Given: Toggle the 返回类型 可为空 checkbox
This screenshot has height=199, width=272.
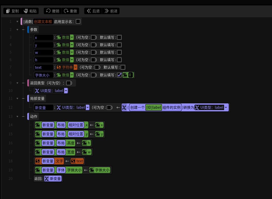Looking at the screenshot, I should tap(69, 83).
